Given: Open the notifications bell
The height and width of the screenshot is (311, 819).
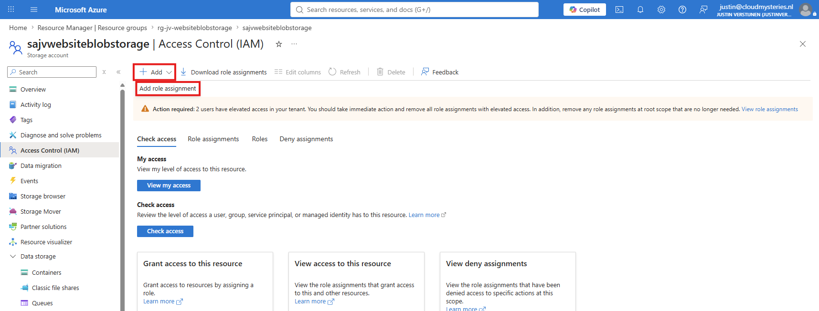Looking at the screenshot, I should [x=640, y=10].
